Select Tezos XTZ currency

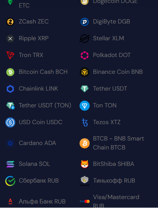100,122
